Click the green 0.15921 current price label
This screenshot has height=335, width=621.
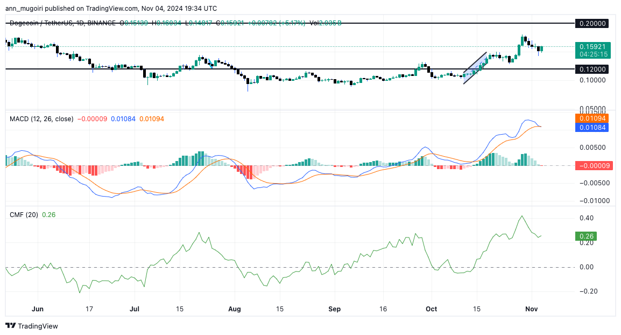591,47
